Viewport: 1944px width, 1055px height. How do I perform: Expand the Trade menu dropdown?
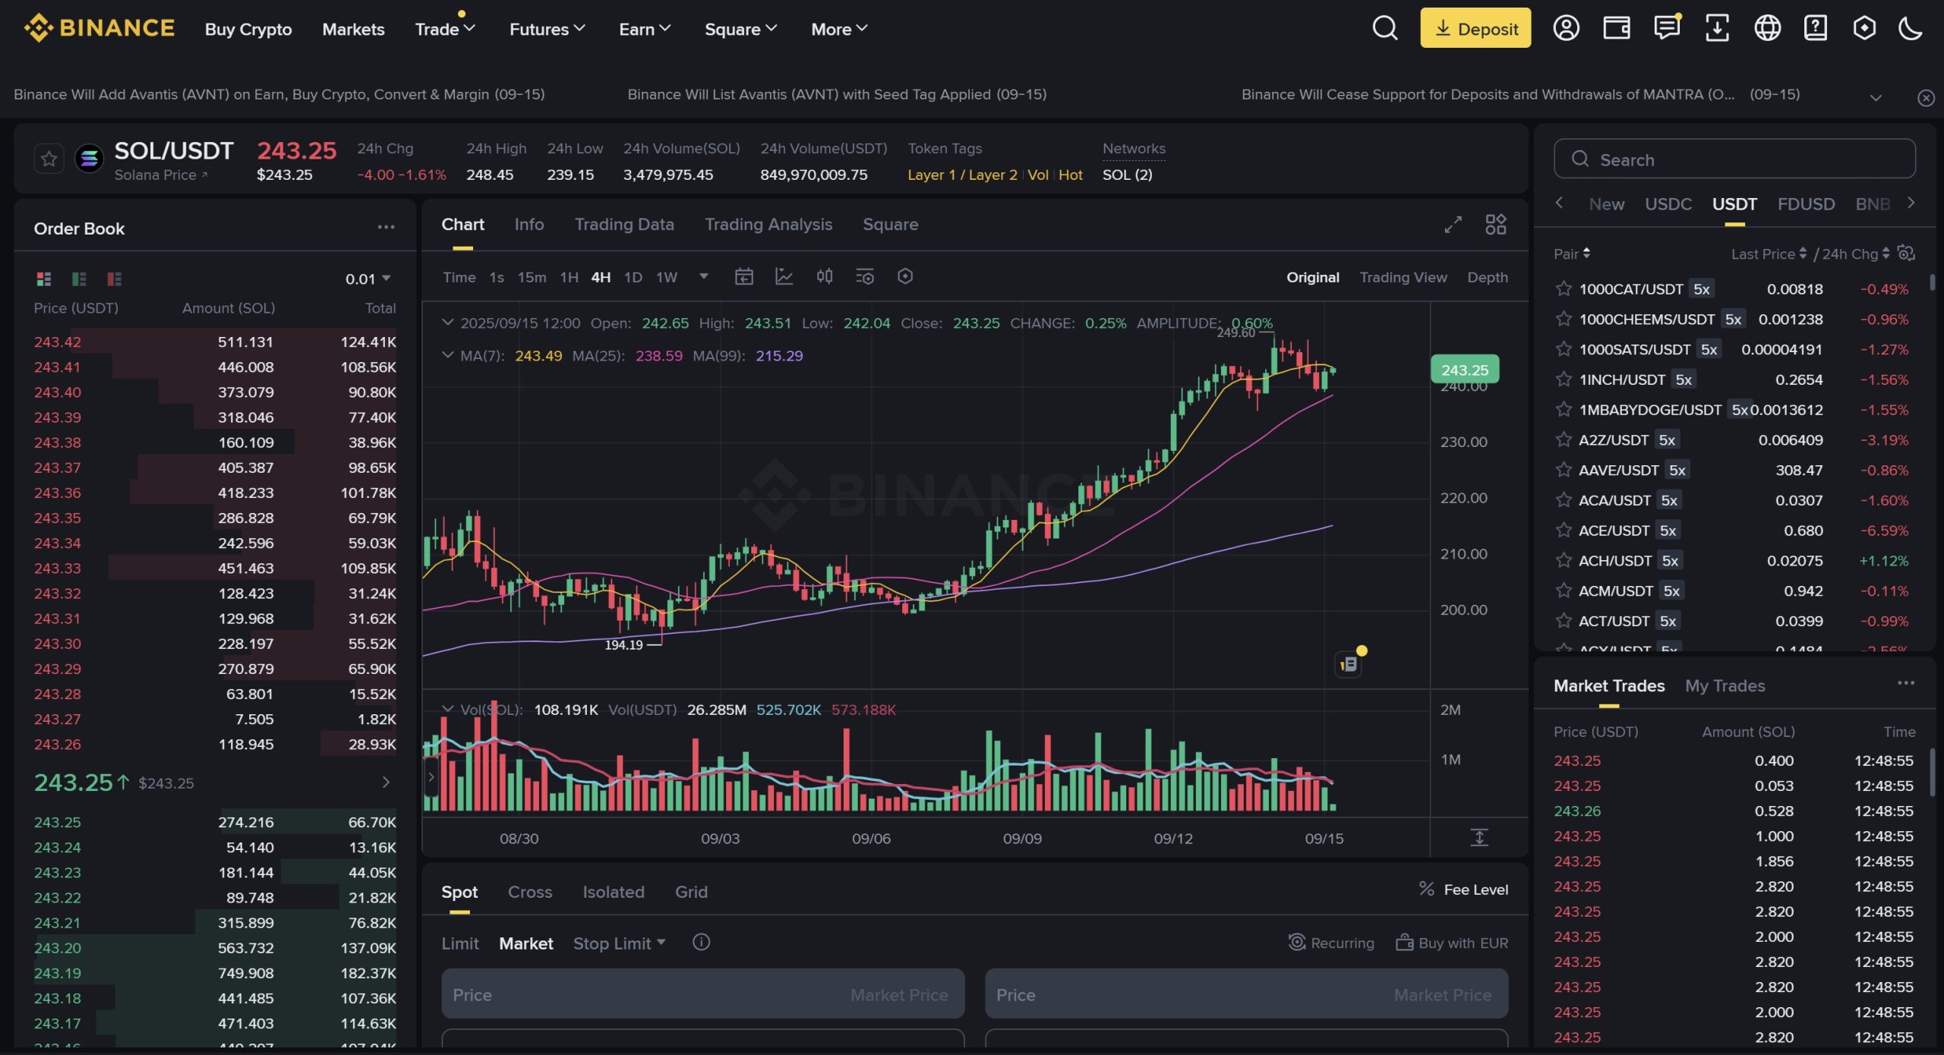pyautogui.click(x=445, y=29)
